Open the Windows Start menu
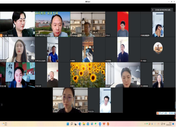This screenshot has width=176, height=127. click(68, 124)
